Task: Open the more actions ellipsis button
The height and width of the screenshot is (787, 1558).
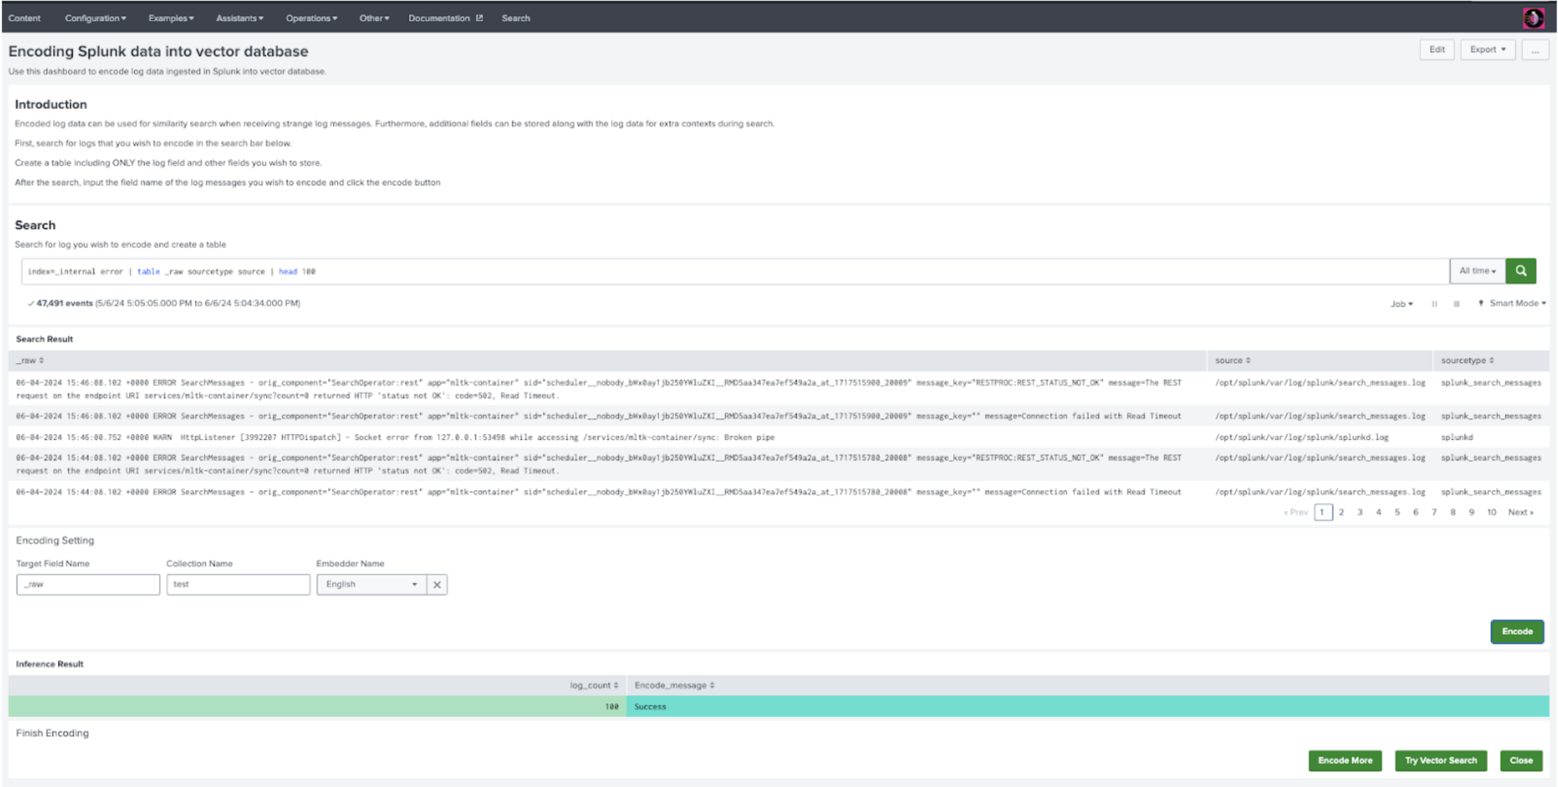Action: [1535, 50]
